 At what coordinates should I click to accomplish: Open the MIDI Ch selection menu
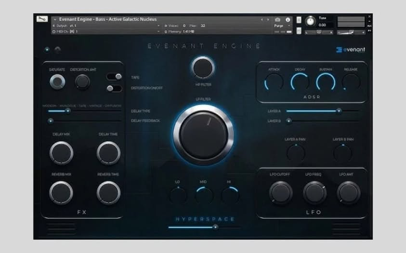[158, 31]
